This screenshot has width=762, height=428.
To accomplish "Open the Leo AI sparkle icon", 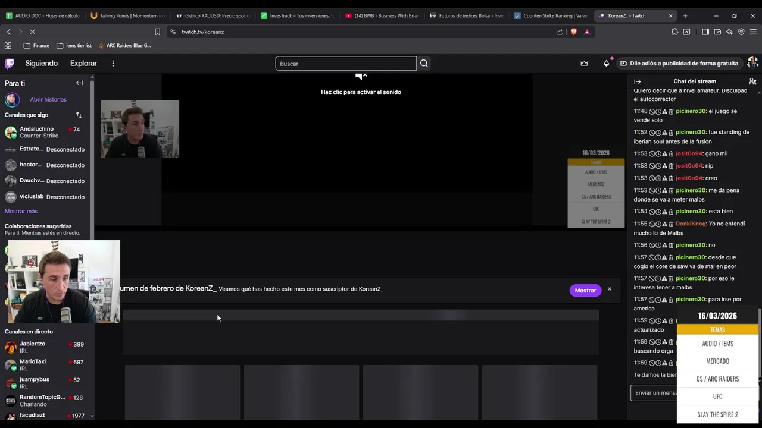I will tap(729, 32).
